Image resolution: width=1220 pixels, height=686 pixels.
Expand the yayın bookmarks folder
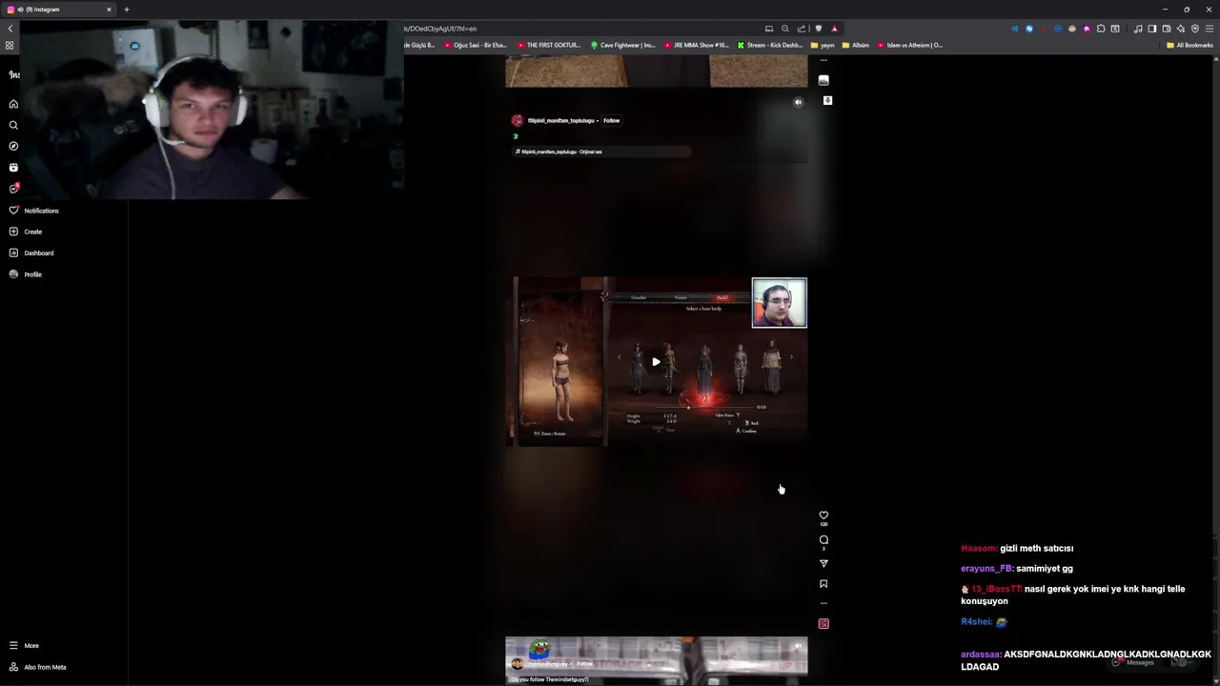pyautogui.click(x=823, y=45)
